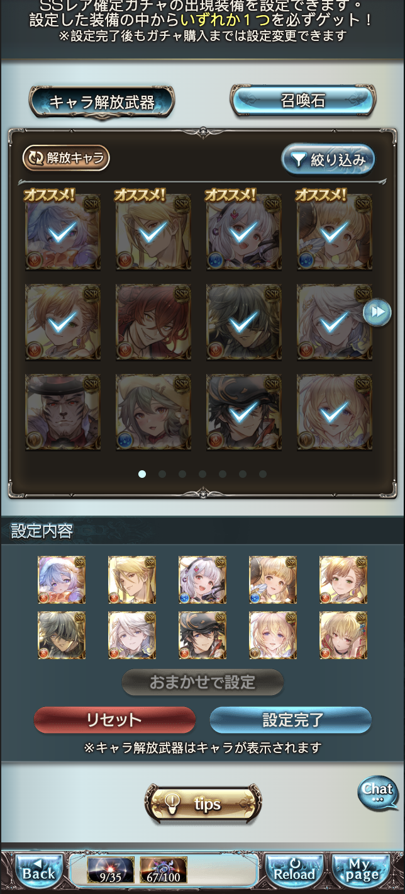This screenshot has height=894, width=405.
Task: Switch to キャラ解放武器 tab
Action: pyautogui.click(x=102, y=101)
